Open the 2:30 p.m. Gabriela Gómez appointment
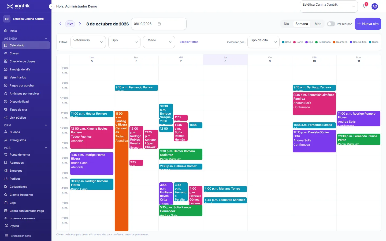386x241 pixels. [181, 167]
